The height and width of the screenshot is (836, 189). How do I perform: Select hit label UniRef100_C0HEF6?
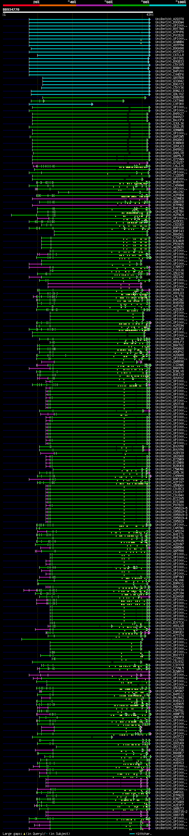click(170, 75)
